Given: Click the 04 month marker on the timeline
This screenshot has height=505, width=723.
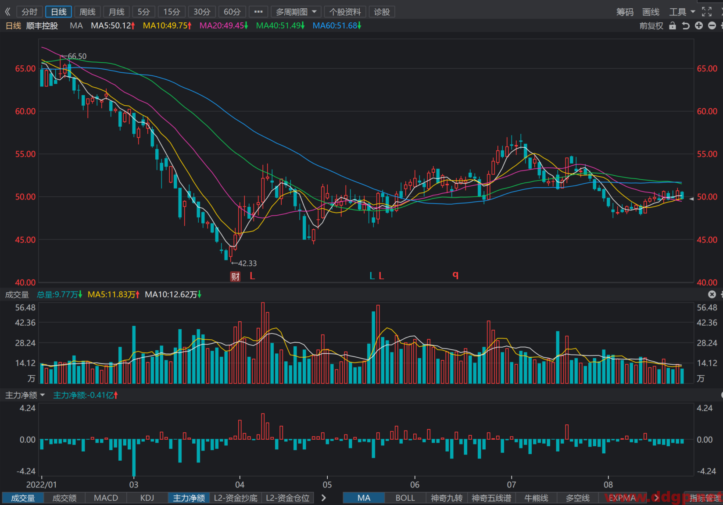Looking at the screenshot, I should point(240,485).
